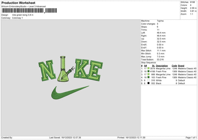Click the 'Created By:' footer label
198x140 pixels.
(x=7, y=137)
